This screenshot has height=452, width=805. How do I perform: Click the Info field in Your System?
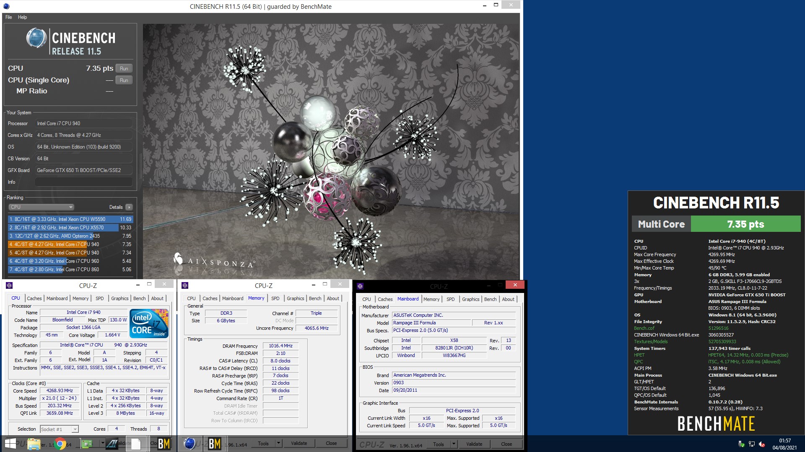[84, 182]
